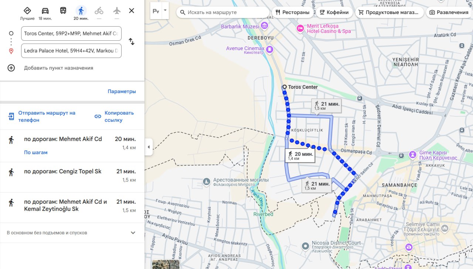This screenshot has width=473, height=269.
Task: Click the Toros Center origin field
Action: coord(71,33)
